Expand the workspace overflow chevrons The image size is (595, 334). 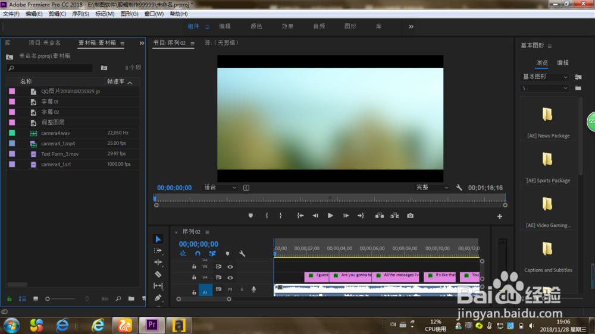[x=411, y=27]
